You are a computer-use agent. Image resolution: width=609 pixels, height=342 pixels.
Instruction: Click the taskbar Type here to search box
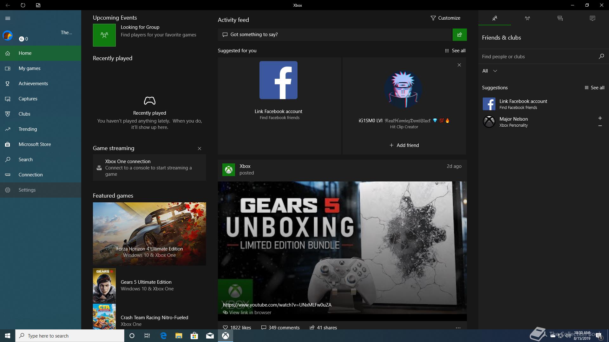pyautogui.click(x=70, y=336)
